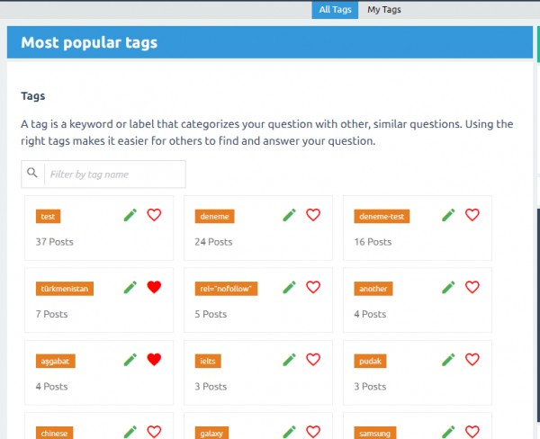Click the Filter by tag name field

[x=114, y=174]
